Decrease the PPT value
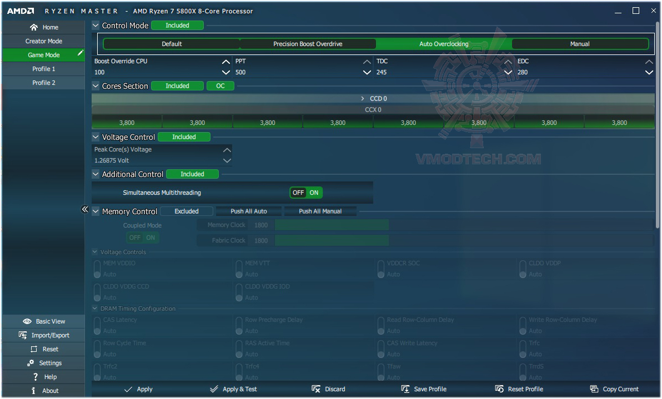Screen dimensions: 662x399 click(x=367, y=73)
